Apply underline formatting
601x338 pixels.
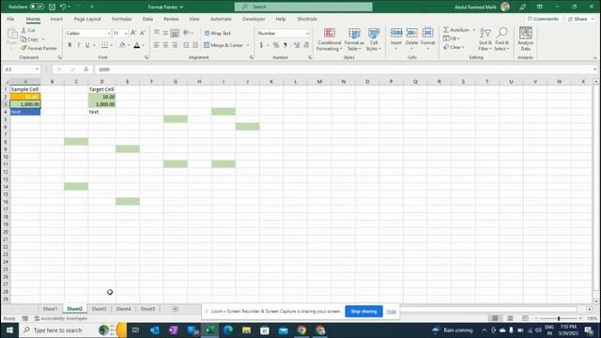tap(87, 45)
